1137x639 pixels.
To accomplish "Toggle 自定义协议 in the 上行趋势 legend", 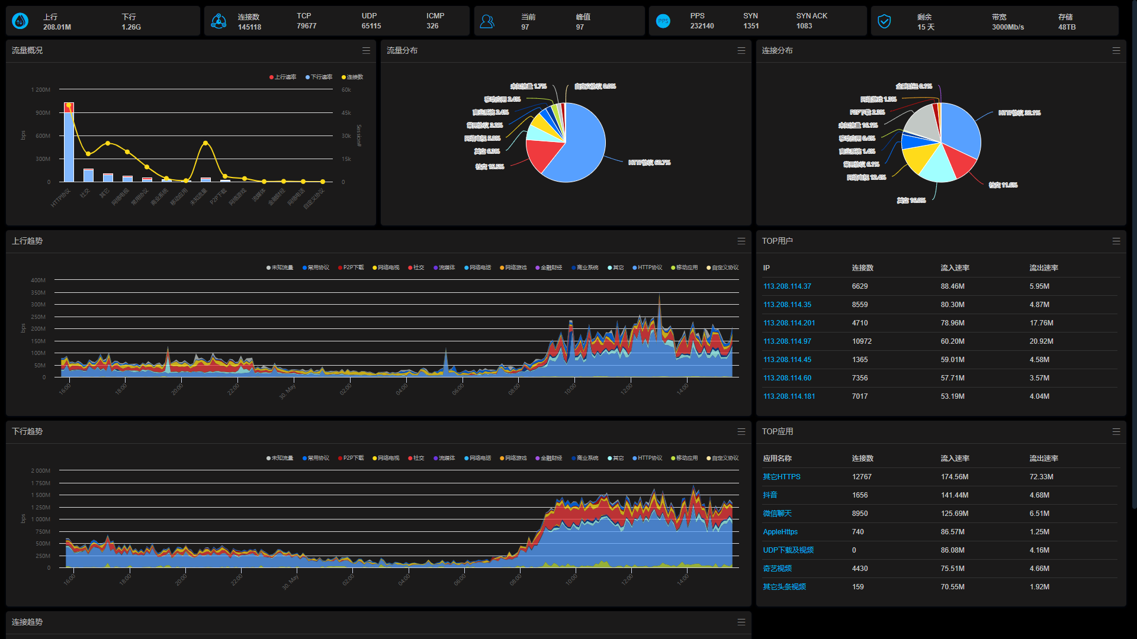I will click(x=722, y=268).
